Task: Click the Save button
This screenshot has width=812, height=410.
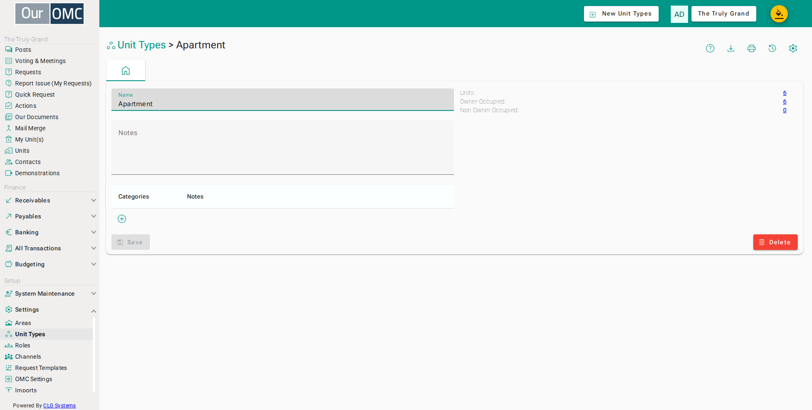Action: click(130, 242)
